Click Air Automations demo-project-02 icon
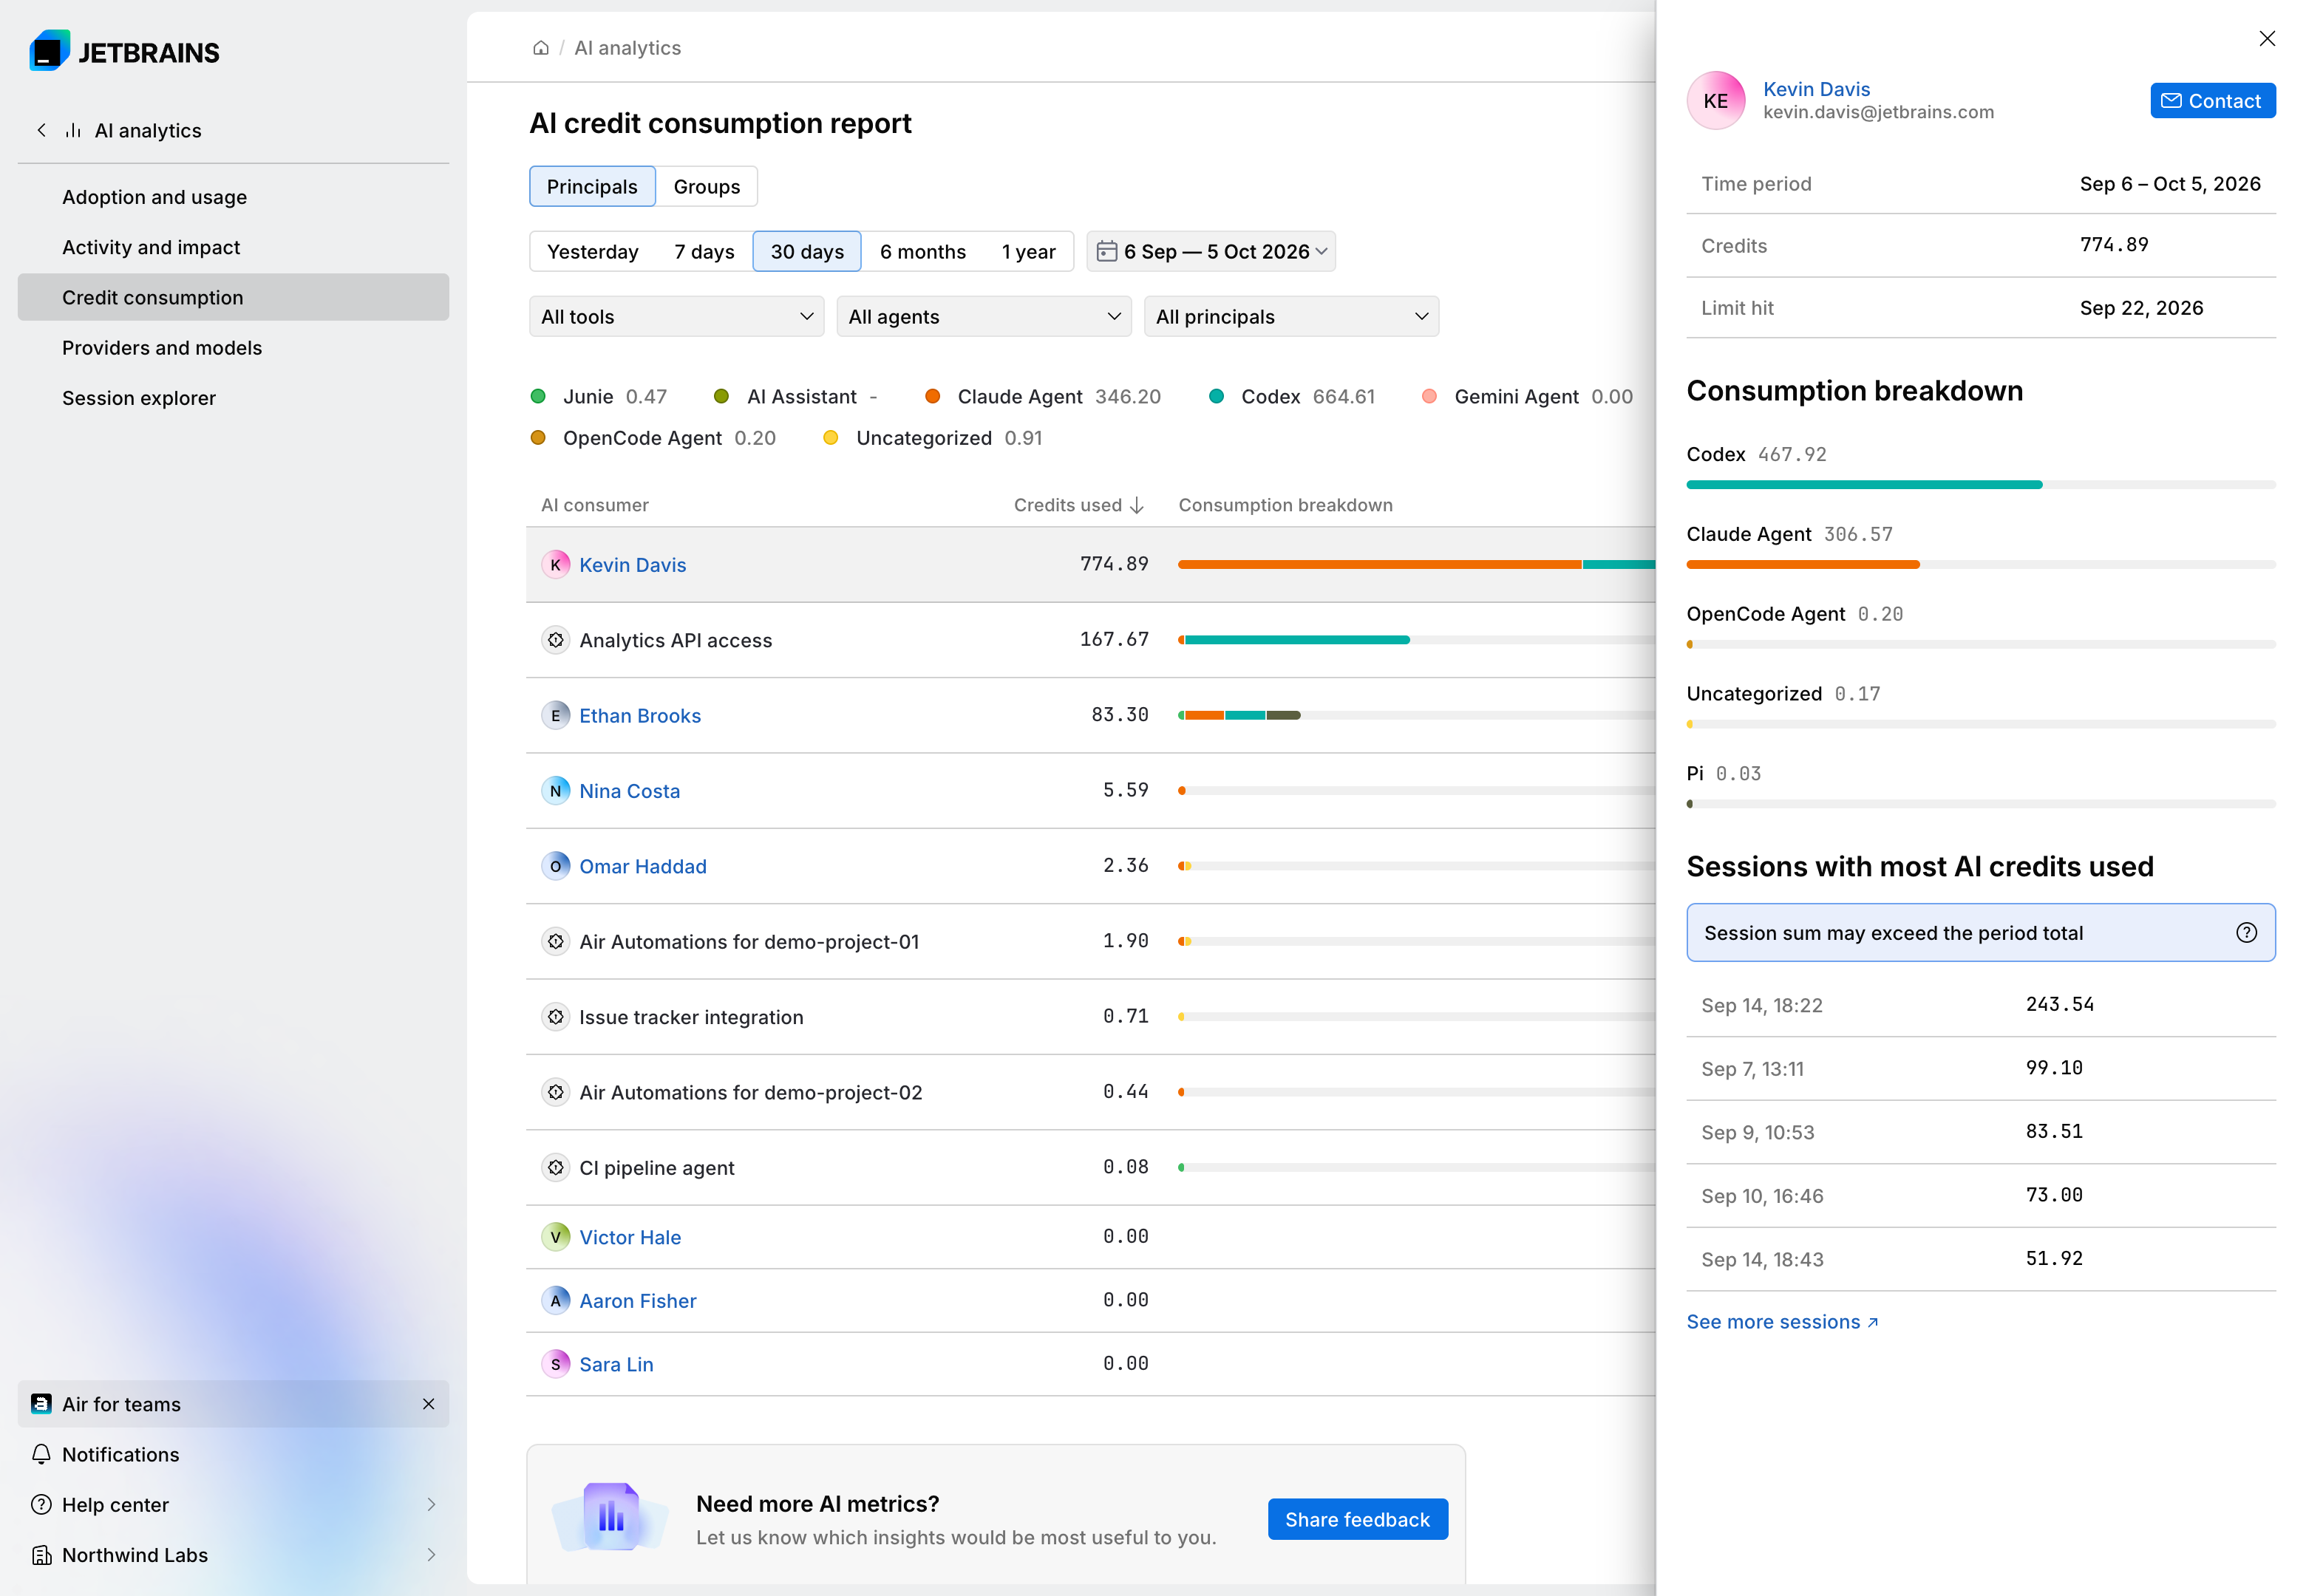Viewport: 2306px width, 1596px height. pos(555,1092)
